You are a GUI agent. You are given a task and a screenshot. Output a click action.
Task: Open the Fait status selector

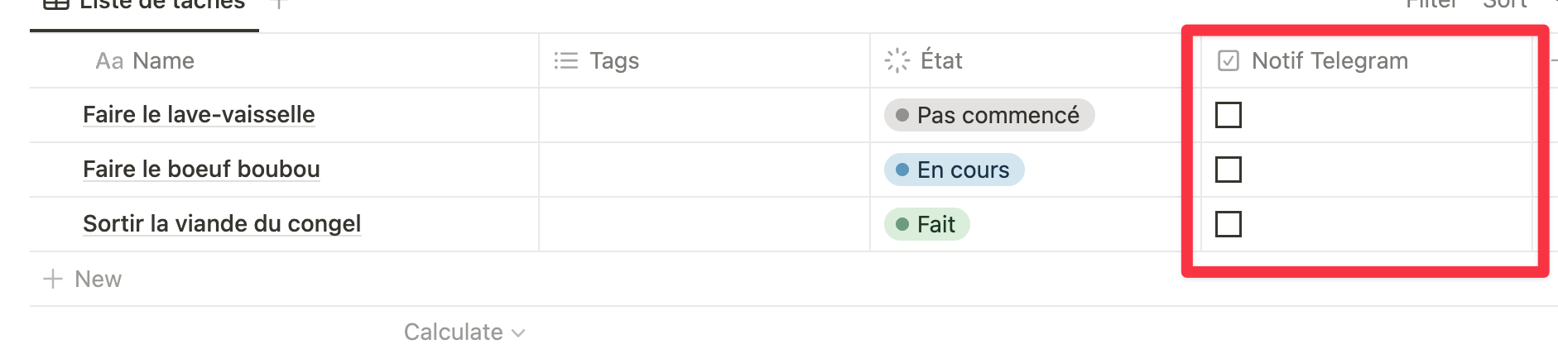click(927, 224)
